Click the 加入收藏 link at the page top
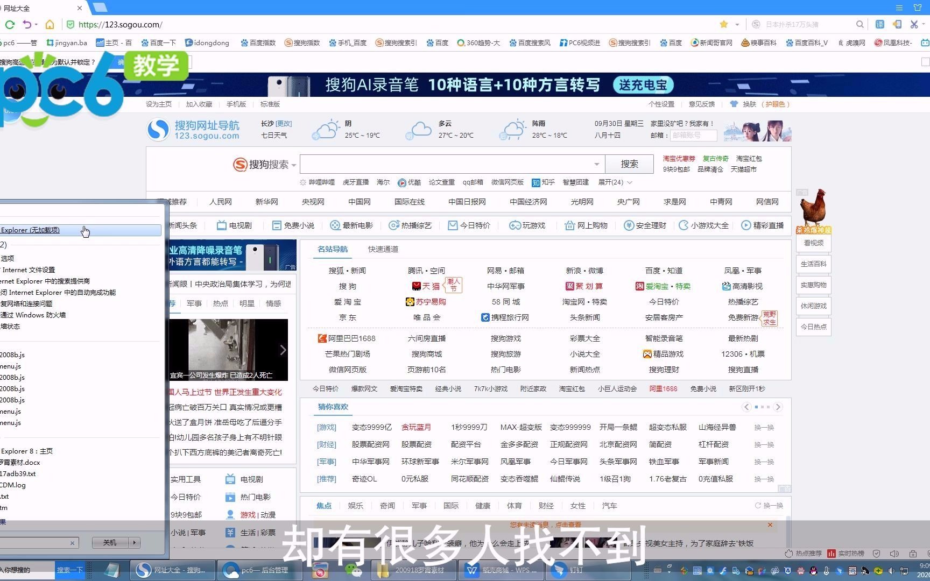Screen dimensions: 930x581 [199, 104]
